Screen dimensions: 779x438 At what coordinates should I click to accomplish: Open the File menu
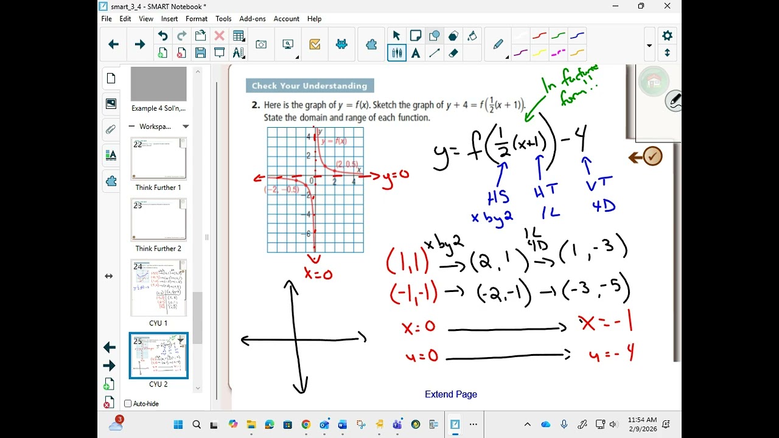point(107,19)
